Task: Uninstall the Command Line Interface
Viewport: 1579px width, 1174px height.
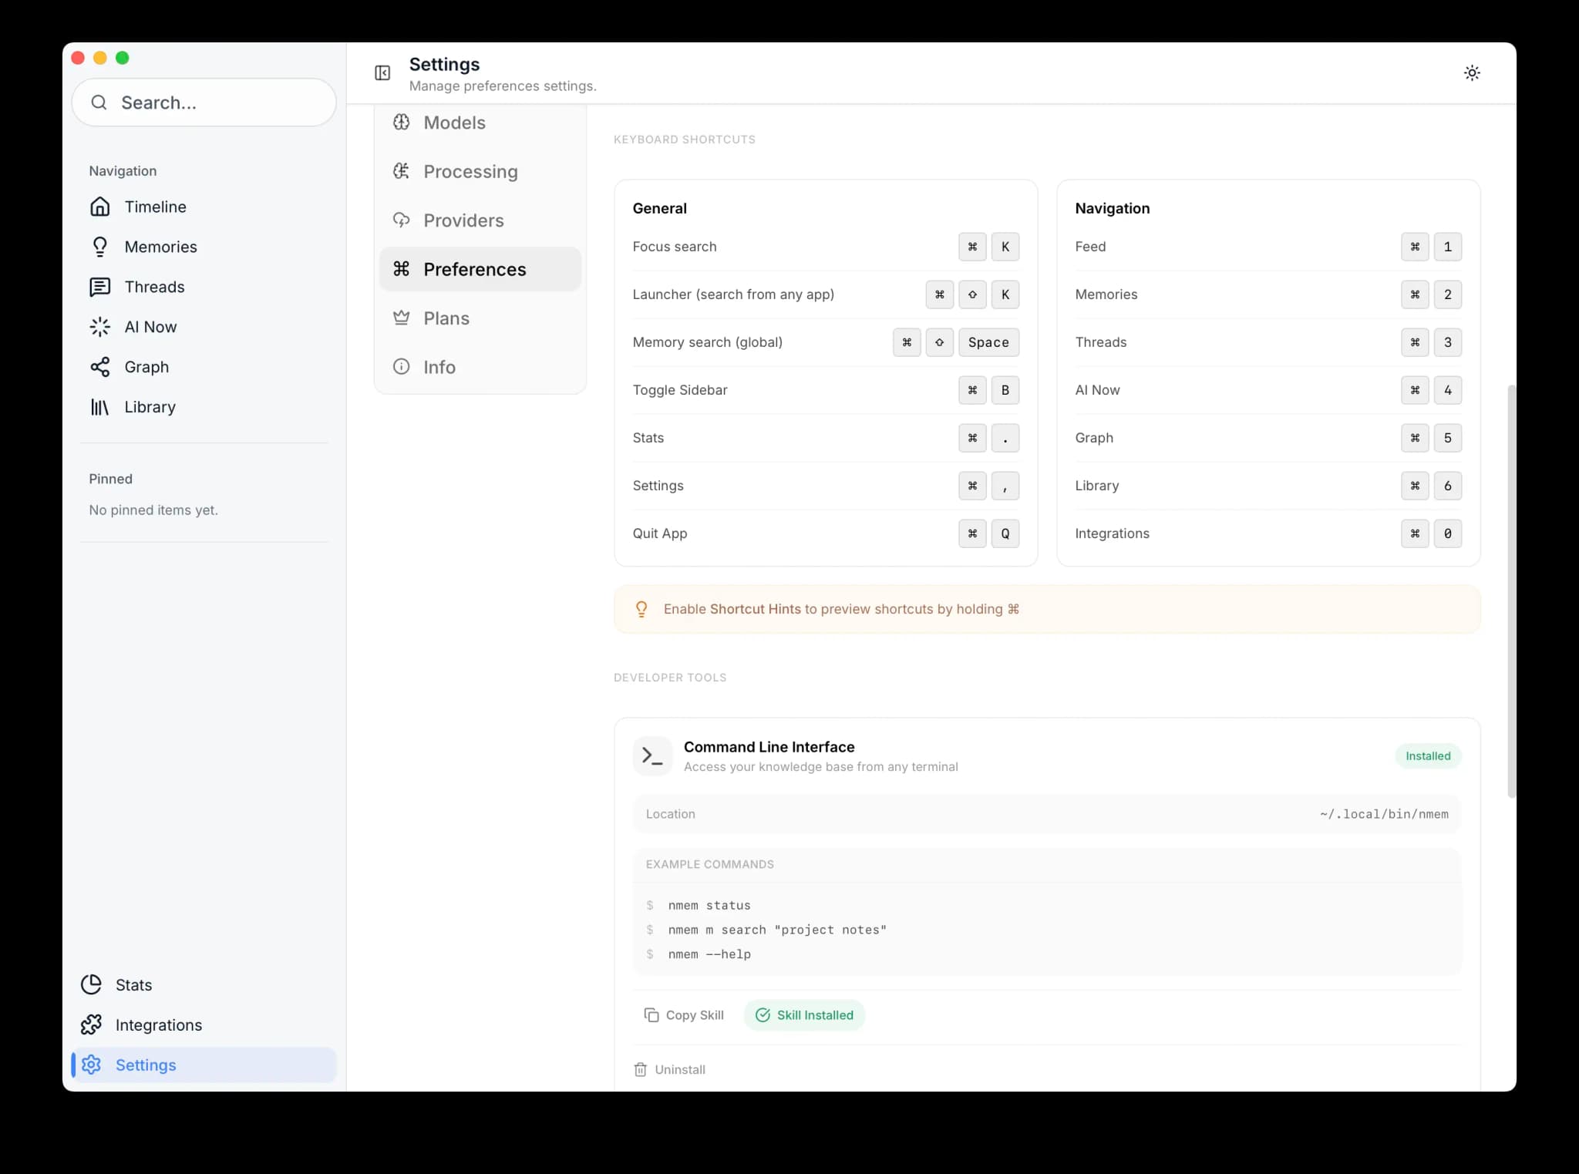Action: coord(669,1069)
